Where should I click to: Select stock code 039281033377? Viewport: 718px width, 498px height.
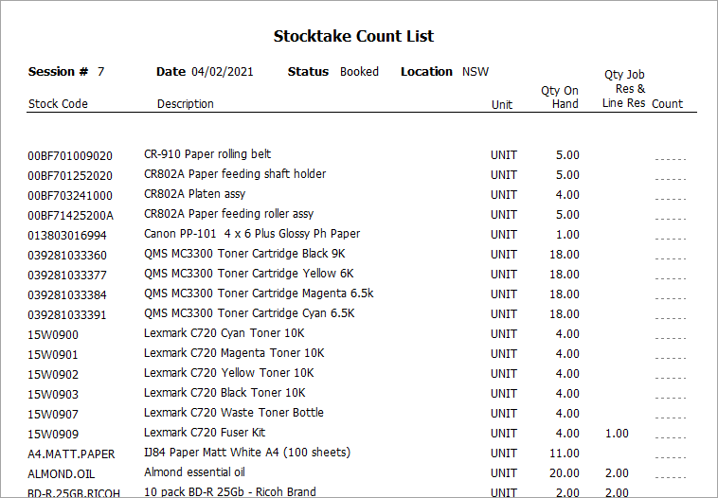[67, 276]
